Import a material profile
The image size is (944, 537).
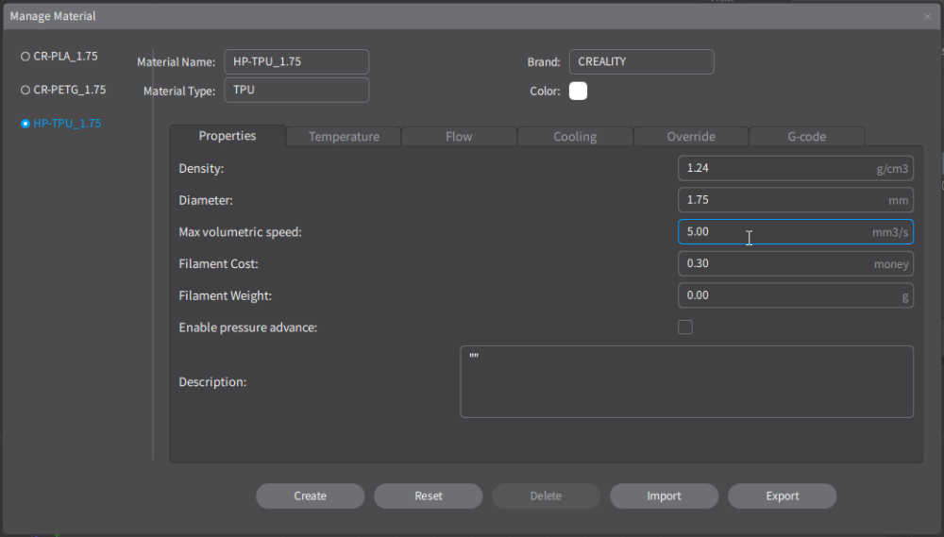(x=664, y=496)
